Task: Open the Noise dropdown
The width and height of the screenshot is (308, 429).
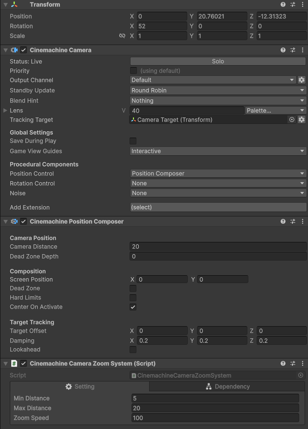Action: coord(218,193)
